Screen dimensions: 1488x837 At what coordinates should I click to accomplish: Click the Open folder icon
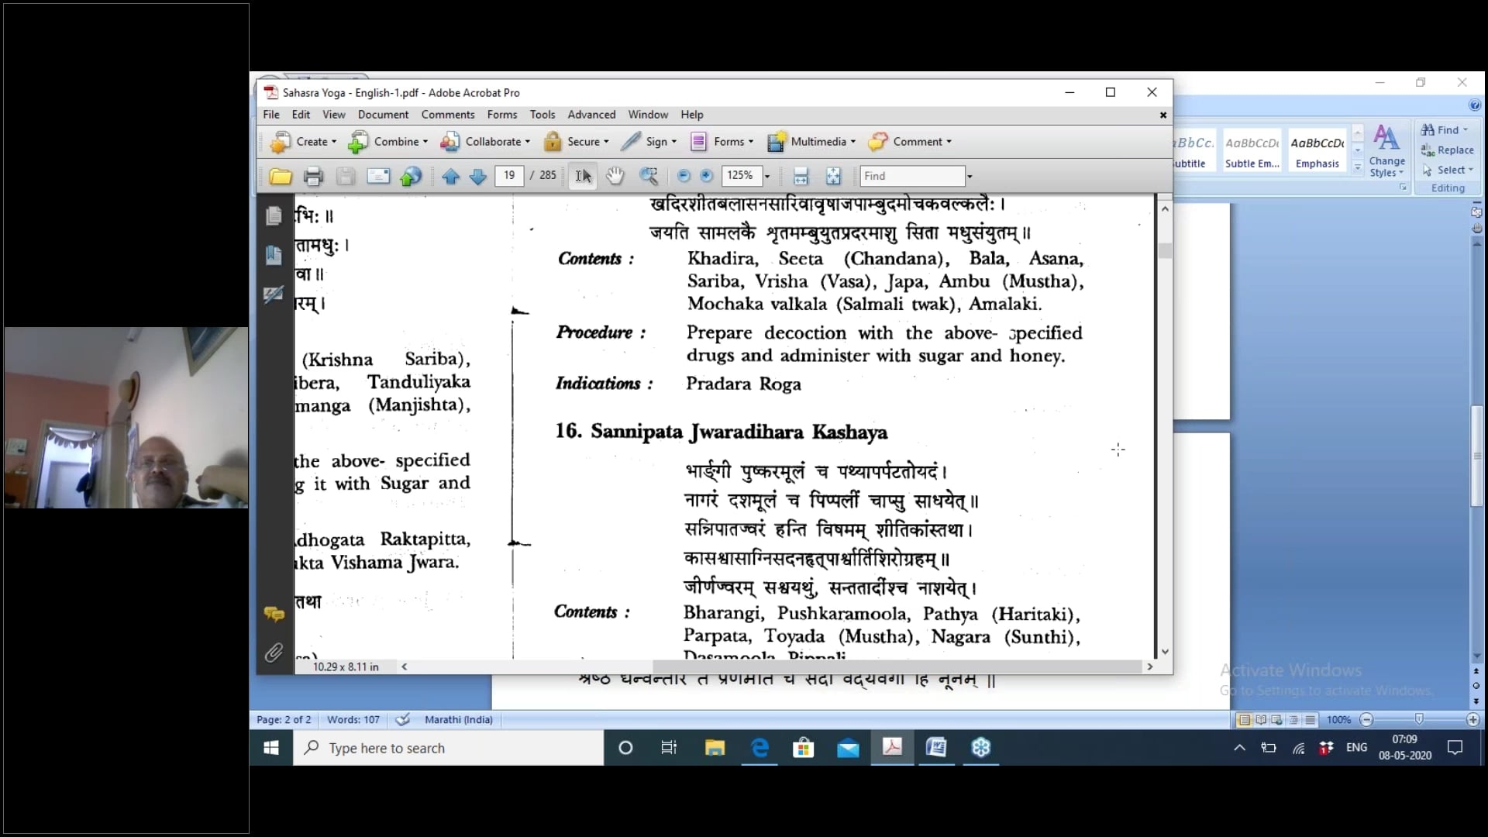[281, 177]
